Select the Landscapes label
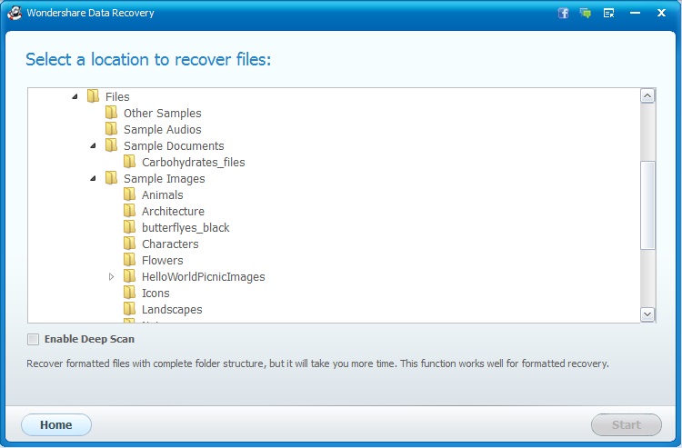The image size is (682, 448). (x=172, y=309)
